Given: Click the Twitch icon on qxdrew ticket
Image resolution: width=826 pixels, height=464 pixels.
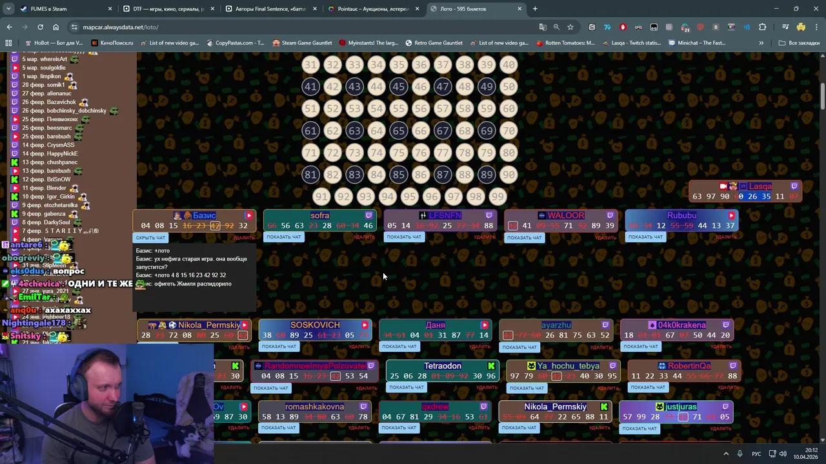Looking at the screenshot, I should (x=483, y=407).
